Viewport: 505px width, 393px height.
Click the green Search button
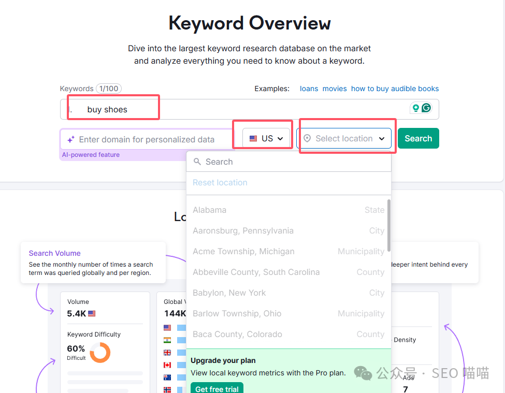419,138
